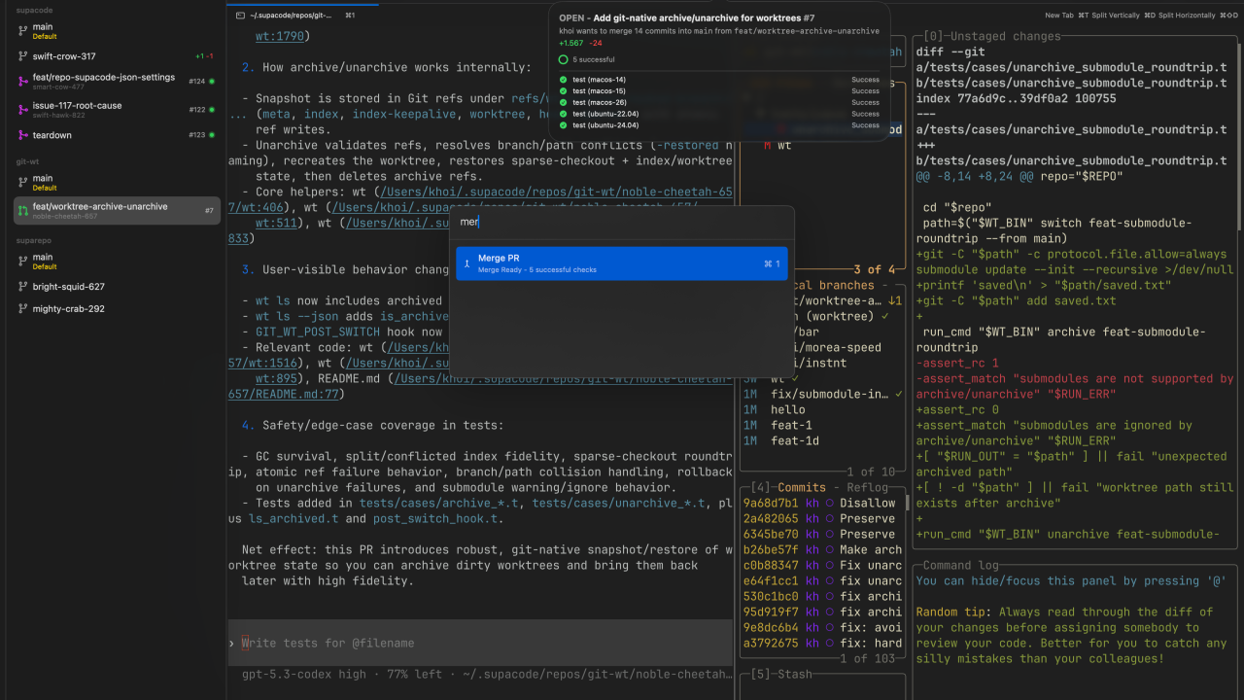Select the 'hello' branch row
Viewport: 1244px width, 700px height.
click(822, 409)
